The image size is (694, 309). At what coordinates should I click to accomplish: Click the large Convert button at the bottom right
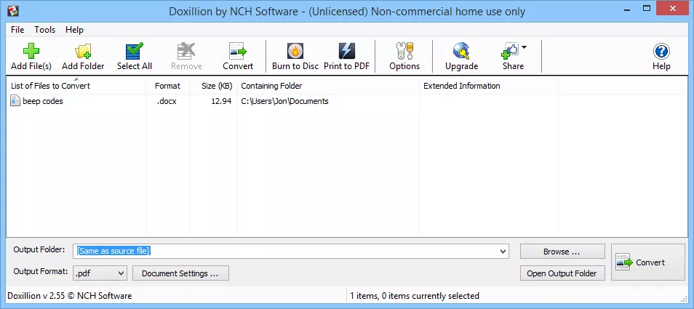coord(648,262)
